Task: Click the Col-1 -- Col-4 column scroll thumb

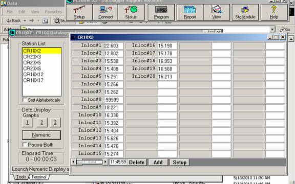Action: pyautogui.click(x=89, y=162)
